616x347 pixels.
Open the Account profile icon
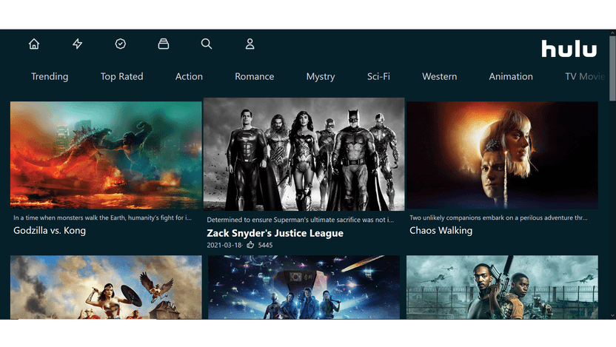pos(250,44)
